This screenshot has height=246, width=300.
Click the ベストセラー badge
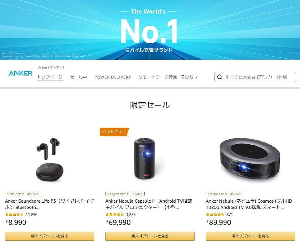114,132
